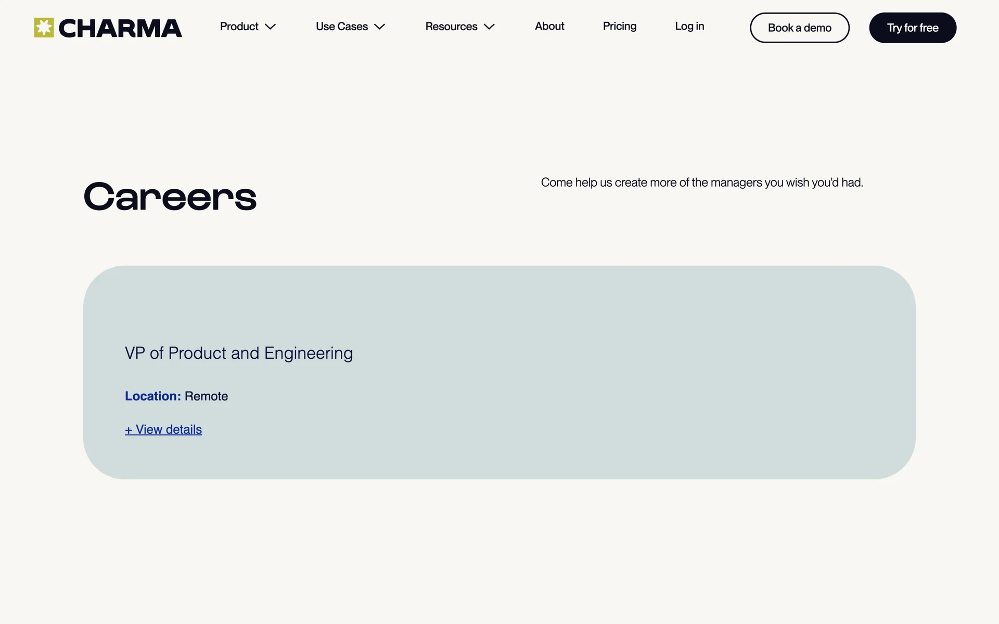The width and height of the screenshot is (999, 624).
Task: Click the plus sign before View details
Action: 129,430
